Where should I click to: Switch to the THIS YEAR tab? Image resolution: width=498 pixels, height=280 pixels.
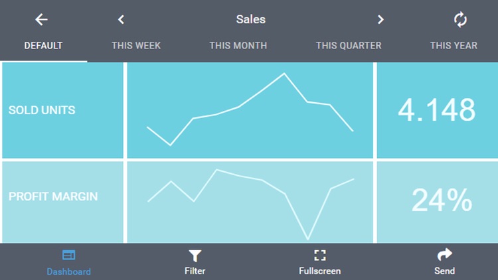[x=454, y=46]
